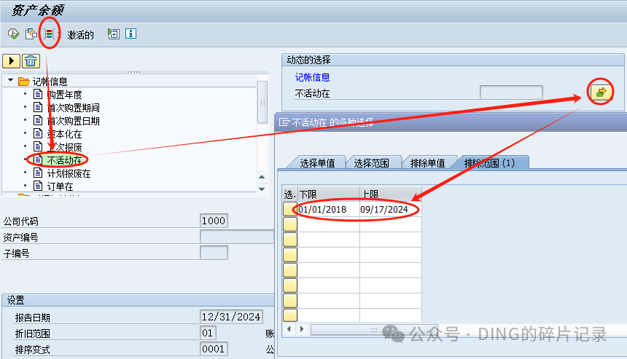
Task: Click the 资产编号 input field
Action: [x=237, y=237]
